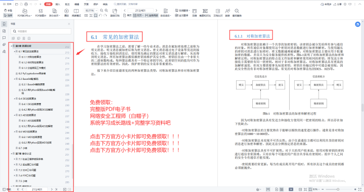Collapse the 6.4 DES bookmark node
Image resolution: width=364 pixels, height=192 pixels.
click(14, 99)
